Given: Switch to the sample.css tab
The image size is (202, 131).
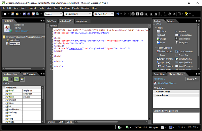Looking at the screenshot, I should tap(81, 21).
